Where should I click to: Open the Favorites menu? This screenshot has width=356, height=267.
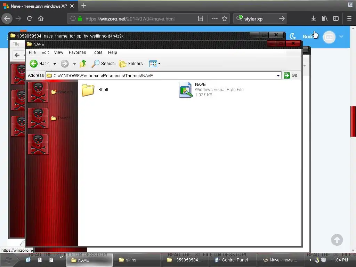(x=78, y=52)
